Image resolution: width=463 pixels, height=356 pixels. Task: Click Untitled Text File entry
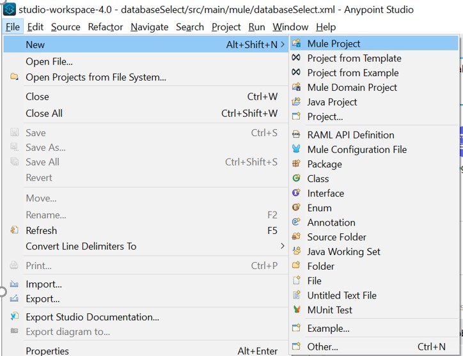point(341,295)
